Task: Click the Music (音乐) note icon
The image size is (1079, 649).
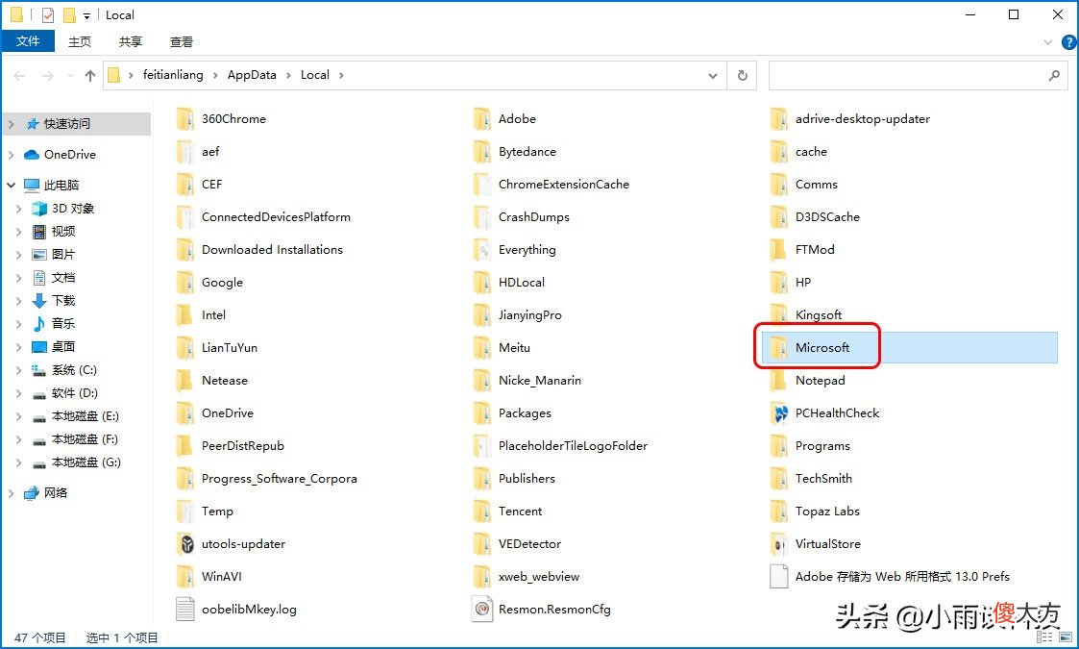Action: (x=39, y=323)
